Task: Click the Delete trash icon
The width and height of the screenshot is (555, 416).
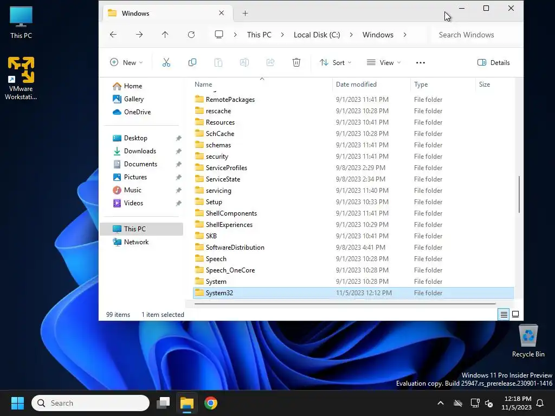Action: [296, 63]
